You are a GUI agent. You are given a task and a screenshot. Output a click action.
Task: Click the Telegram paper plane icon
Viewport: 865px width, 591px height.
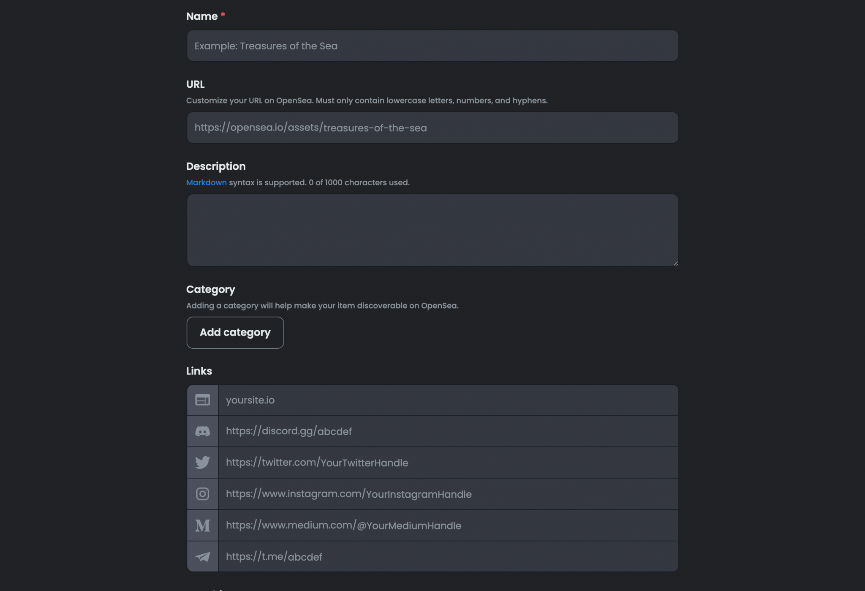(x=202, y=556)
